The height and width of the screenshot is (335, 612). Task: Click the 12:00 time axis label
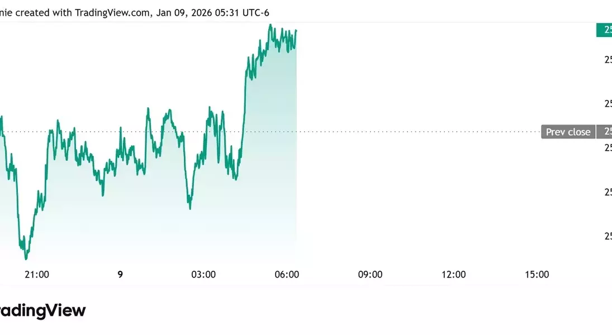(x=453, y=274)
